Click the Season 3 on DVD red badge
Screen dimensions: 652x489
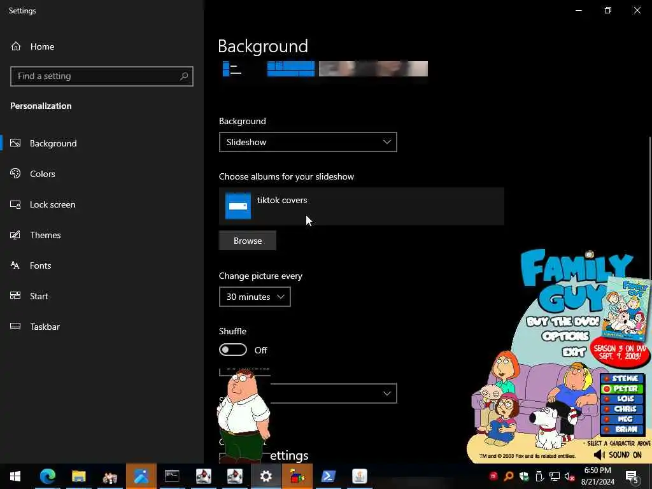620,353
